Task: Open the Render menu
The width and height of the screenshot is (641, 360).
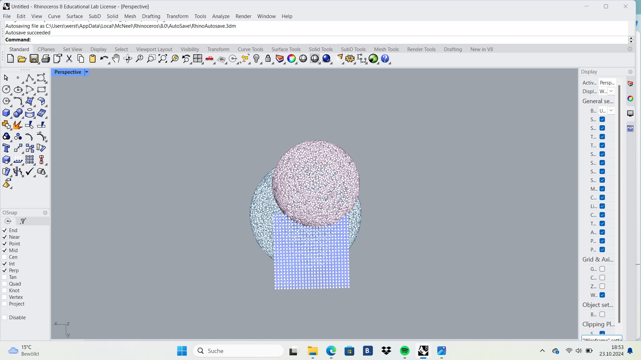Action: (243, 16)
